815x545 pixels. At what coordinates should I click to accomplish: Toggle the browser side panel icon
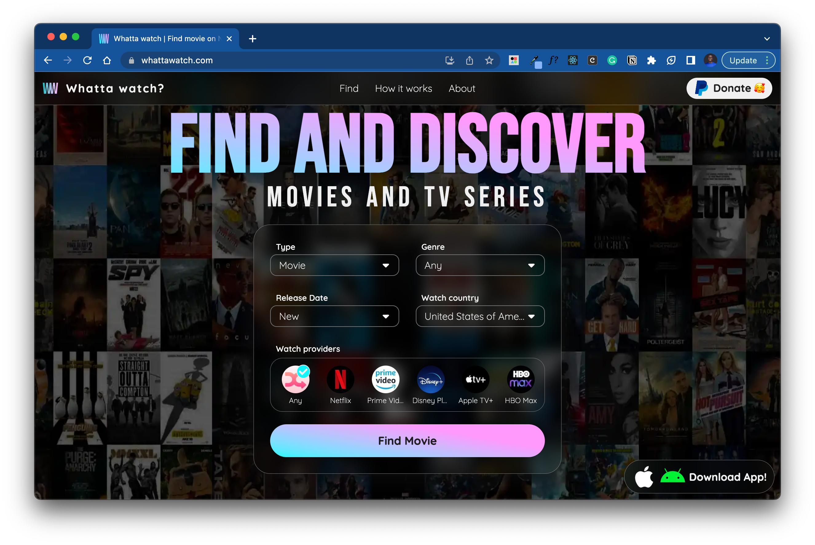click(x=691, y=61)
